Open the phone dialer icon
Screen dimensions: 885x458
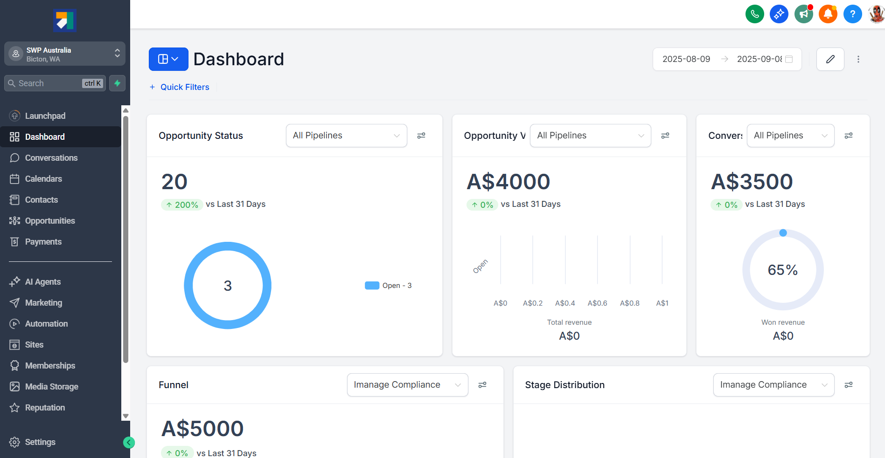[754, 14]
